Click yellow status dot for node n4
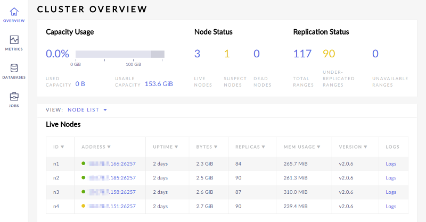Viewport: 426px width, 222px height. [84, 206]
